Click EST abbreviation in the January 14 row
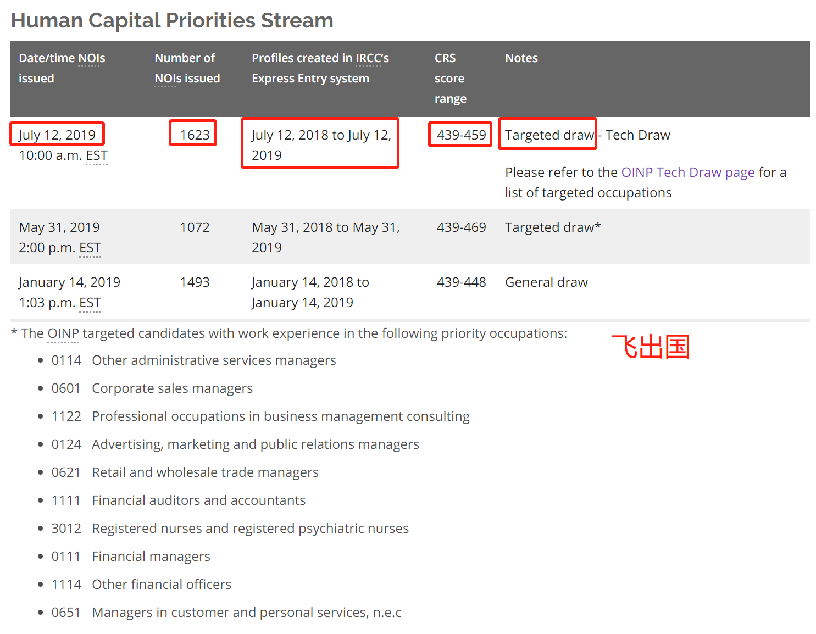Screen dimensions: 816x634 pyautogui.click(x=90, y=303)
